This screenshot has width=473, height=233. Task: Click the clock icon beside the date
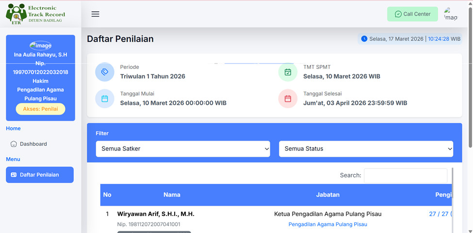364,39
